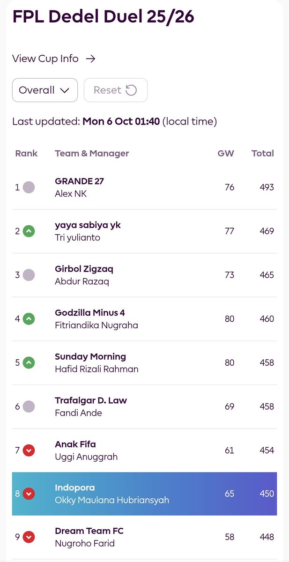289x562 pixels.
Task: Click the grey no-change dot beside GRANDE 27
Action: click(29, 187)
